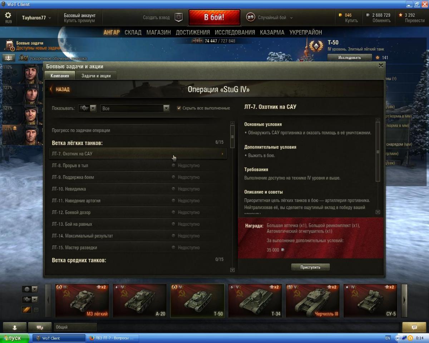Select the А-20 tank card
This screenshot has height=343, width=429.
point(140,301)
